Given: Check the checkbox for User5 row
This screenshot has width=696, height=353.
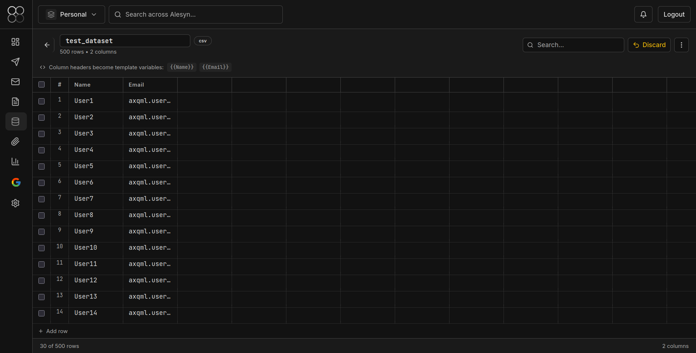Looking at the screenshot, I should (42, 166).
